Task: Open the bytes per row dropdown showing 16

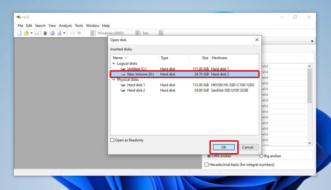Action: point(92,33)
